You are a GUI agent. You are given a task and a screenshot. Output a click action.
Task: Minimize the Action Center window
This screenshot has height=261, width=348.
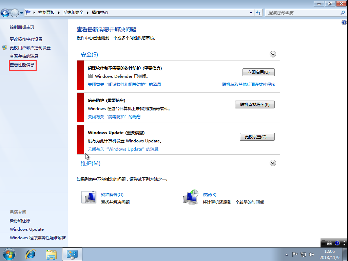point(319,3)
